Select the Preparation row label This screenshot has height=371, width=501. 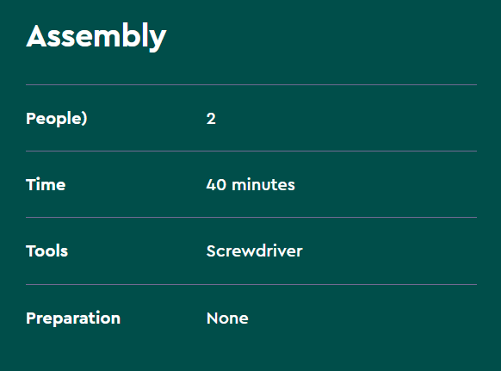tap(73, 318)
